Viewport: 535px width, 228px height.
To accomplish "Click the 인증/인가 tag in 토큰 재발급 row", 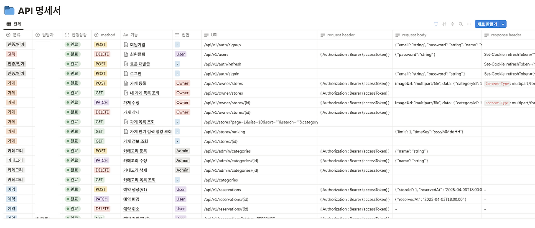I will [x=16, y=64].
